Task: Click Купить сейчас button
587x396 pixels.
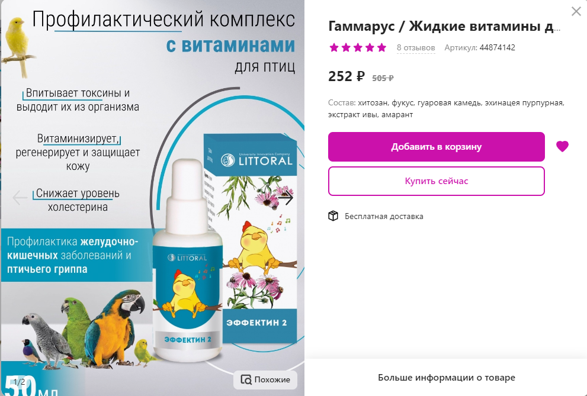Action: point(437,181)
